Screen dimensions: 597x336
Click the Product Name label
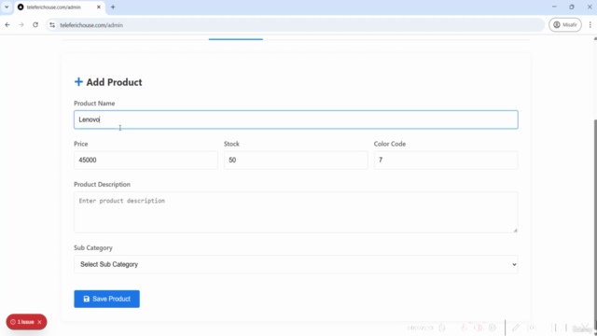pos(94,104)
